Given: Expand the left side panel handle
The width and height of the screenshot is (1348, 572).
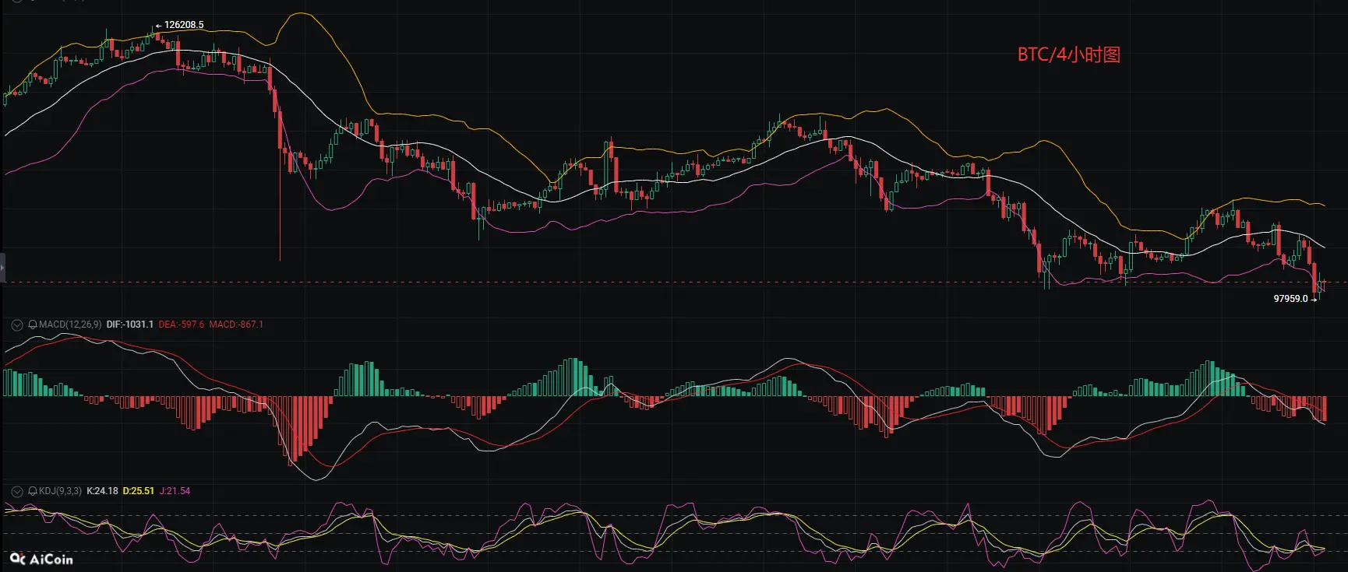Looking at the screenshot, I should [x=2, y=267].
